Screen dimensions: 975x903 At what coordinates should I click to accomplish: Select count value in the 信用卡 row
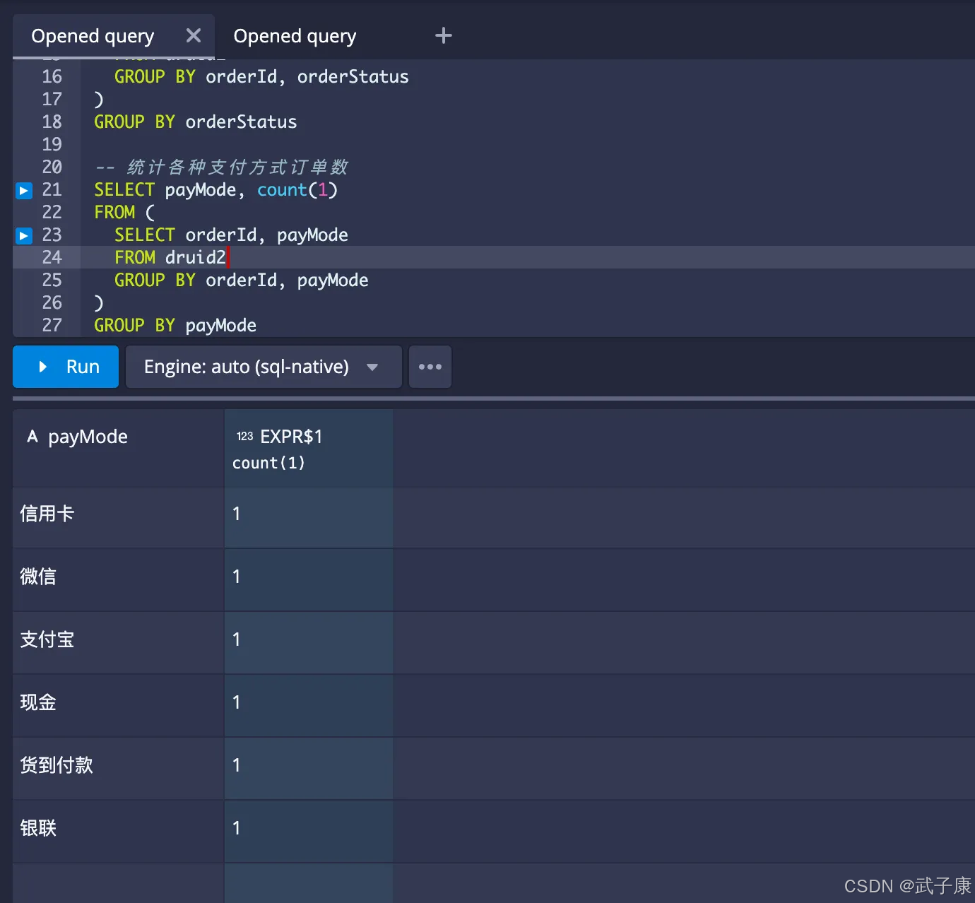click(x=309, y=517)
